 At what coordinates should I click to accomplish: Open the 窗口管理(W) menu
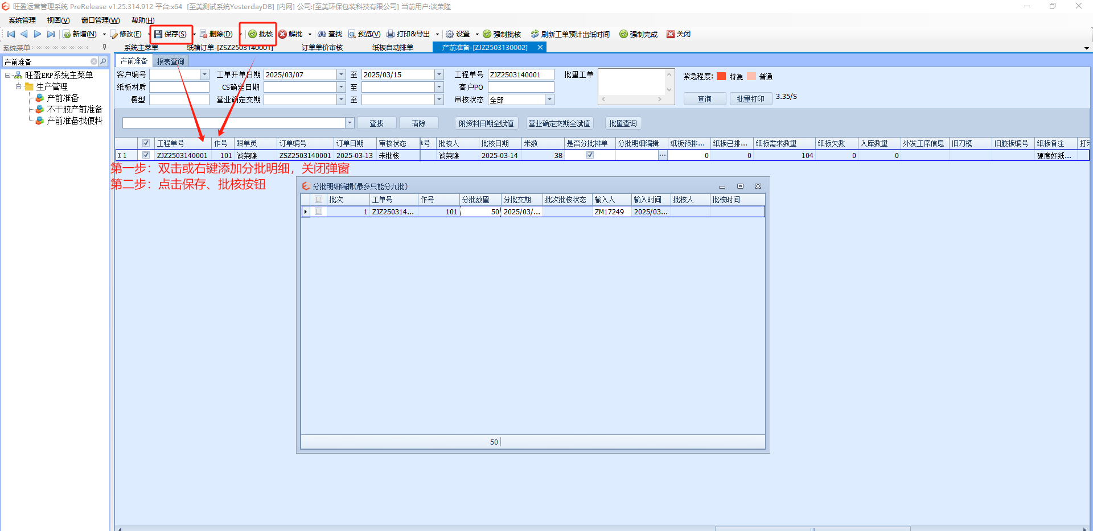[100, 20]
